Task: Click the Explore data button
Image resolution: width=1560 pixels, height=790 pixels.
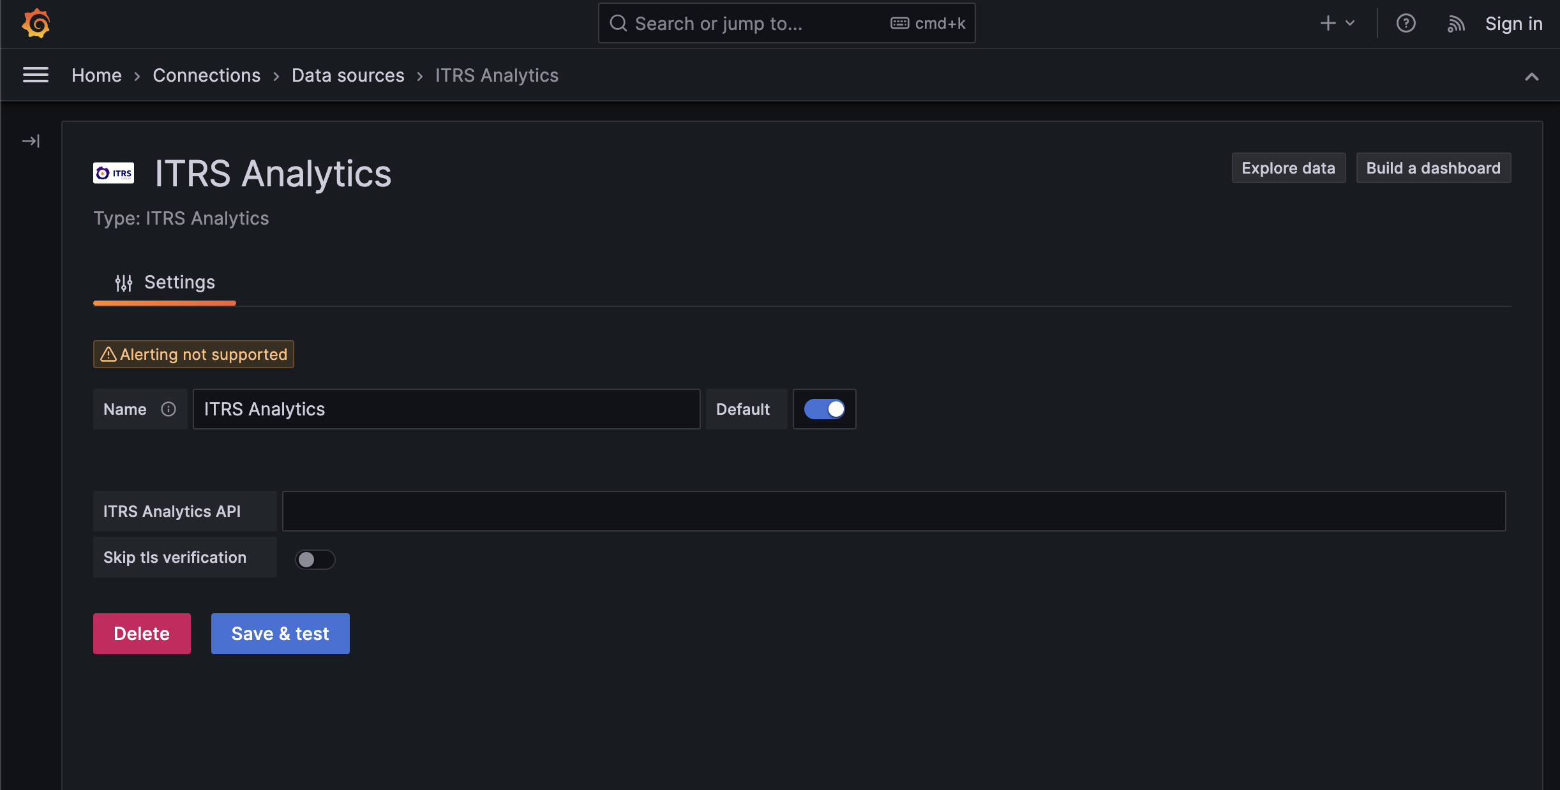Action: click(1288, 168)
